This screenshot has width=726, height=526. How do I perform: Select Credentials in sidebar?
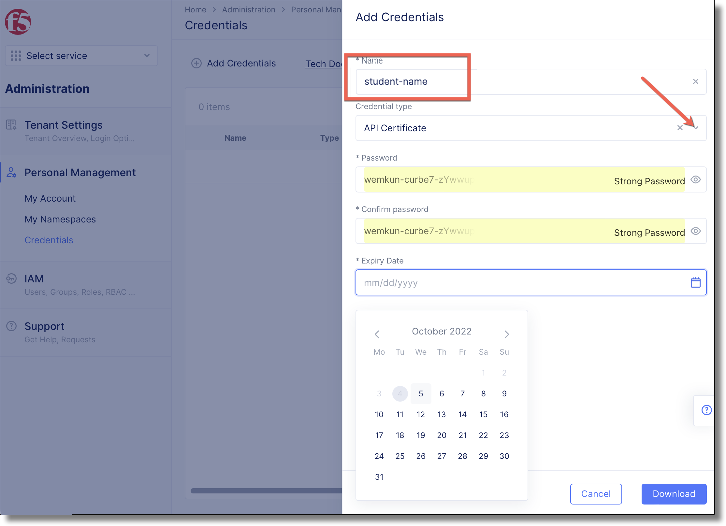click(x=49, y=240)
